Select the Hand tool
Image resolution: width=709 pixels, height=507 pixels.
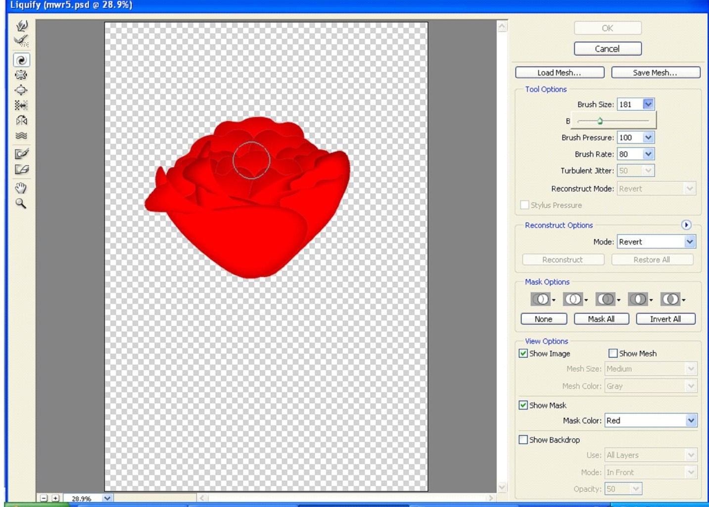point(20,188)
